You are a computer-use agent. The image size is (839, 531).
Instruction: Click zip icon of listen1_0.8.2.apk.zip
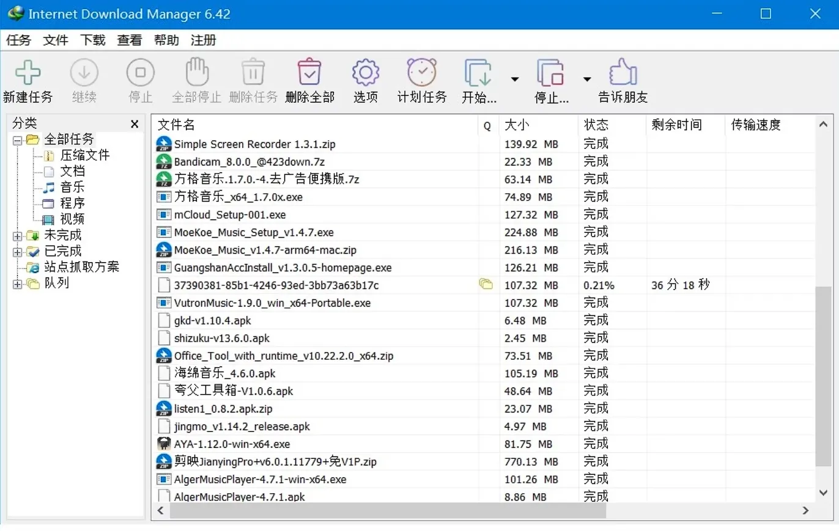pos(163,408)
